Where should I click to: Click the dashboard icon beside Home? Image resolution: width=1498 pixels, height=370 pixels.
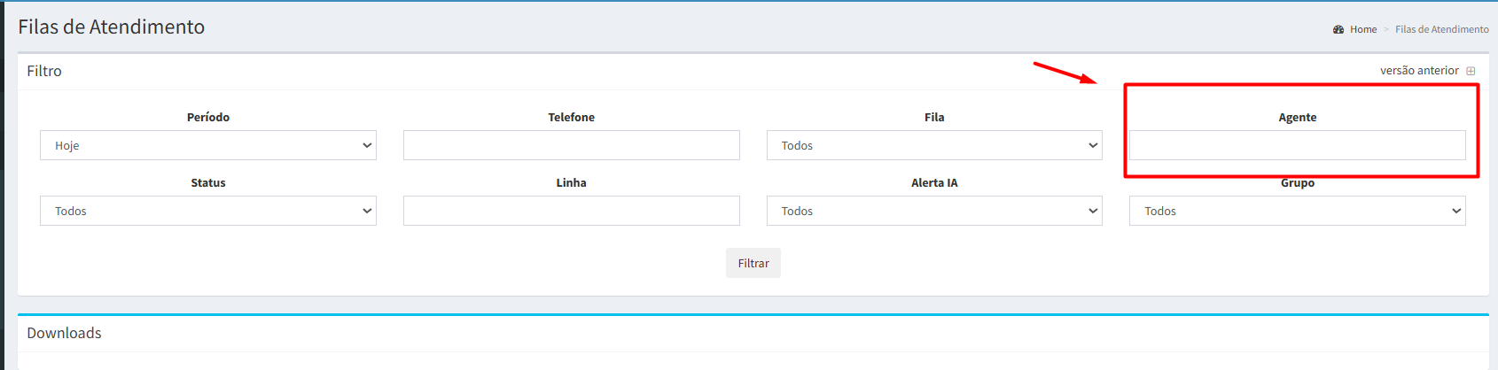(1338, 29)
